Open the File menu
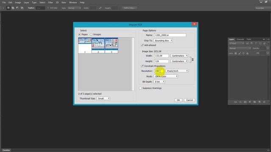 coord(4,3)
